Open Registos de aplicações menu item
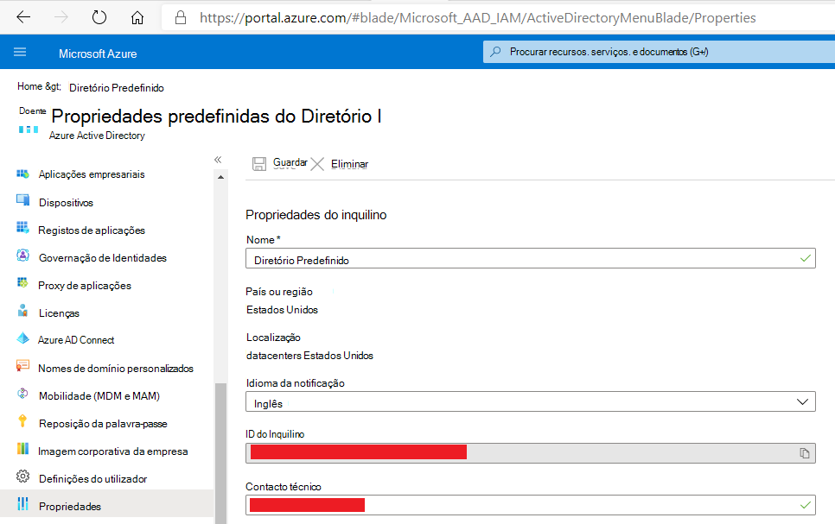Image resolution: width=835 pixels, height=524 pixels. 92,230
